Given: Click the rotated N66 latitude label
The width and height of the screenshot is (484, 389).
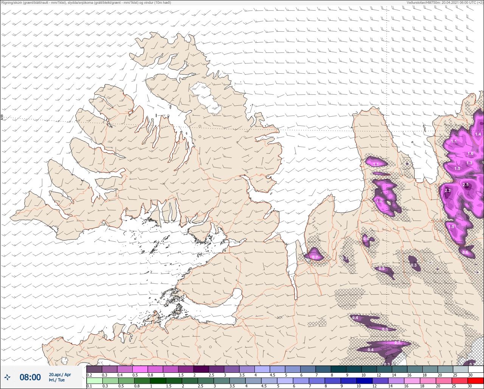Looking at the screenshot, I should [x=2, y=117].
